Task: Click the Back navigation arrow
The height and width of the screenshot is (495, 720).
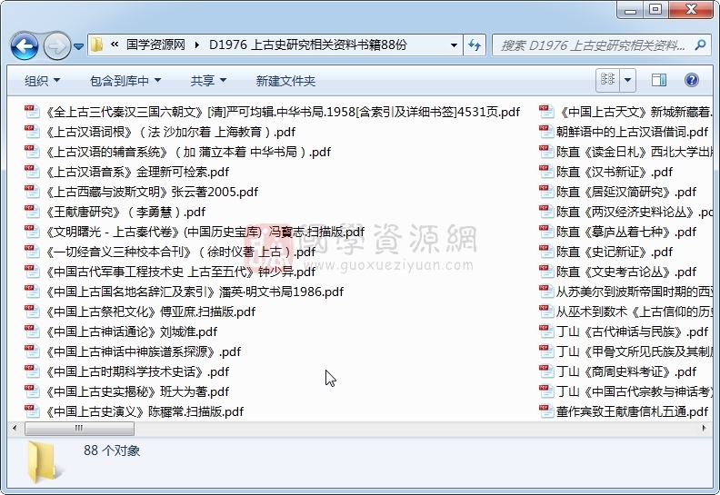Action: tap(25, 45)
